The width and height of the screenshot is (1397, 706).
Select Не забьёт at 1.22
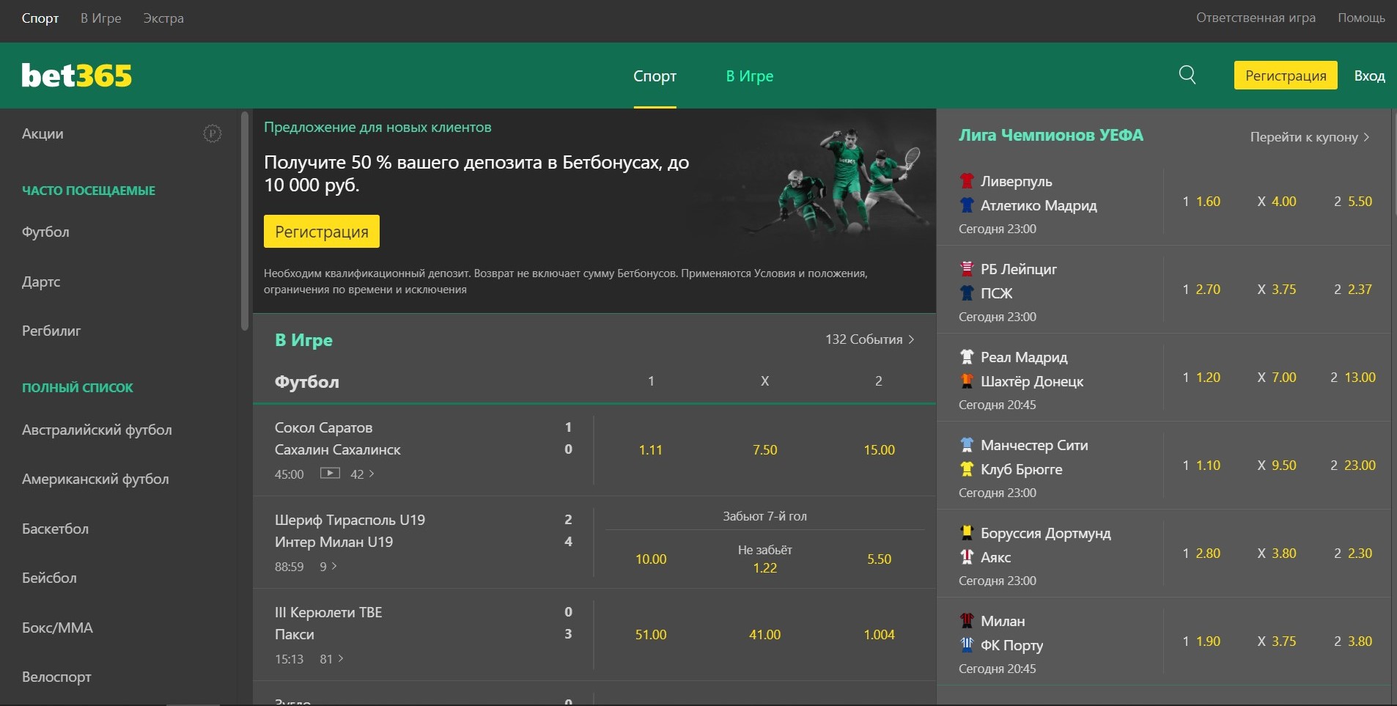click(764, 559)
